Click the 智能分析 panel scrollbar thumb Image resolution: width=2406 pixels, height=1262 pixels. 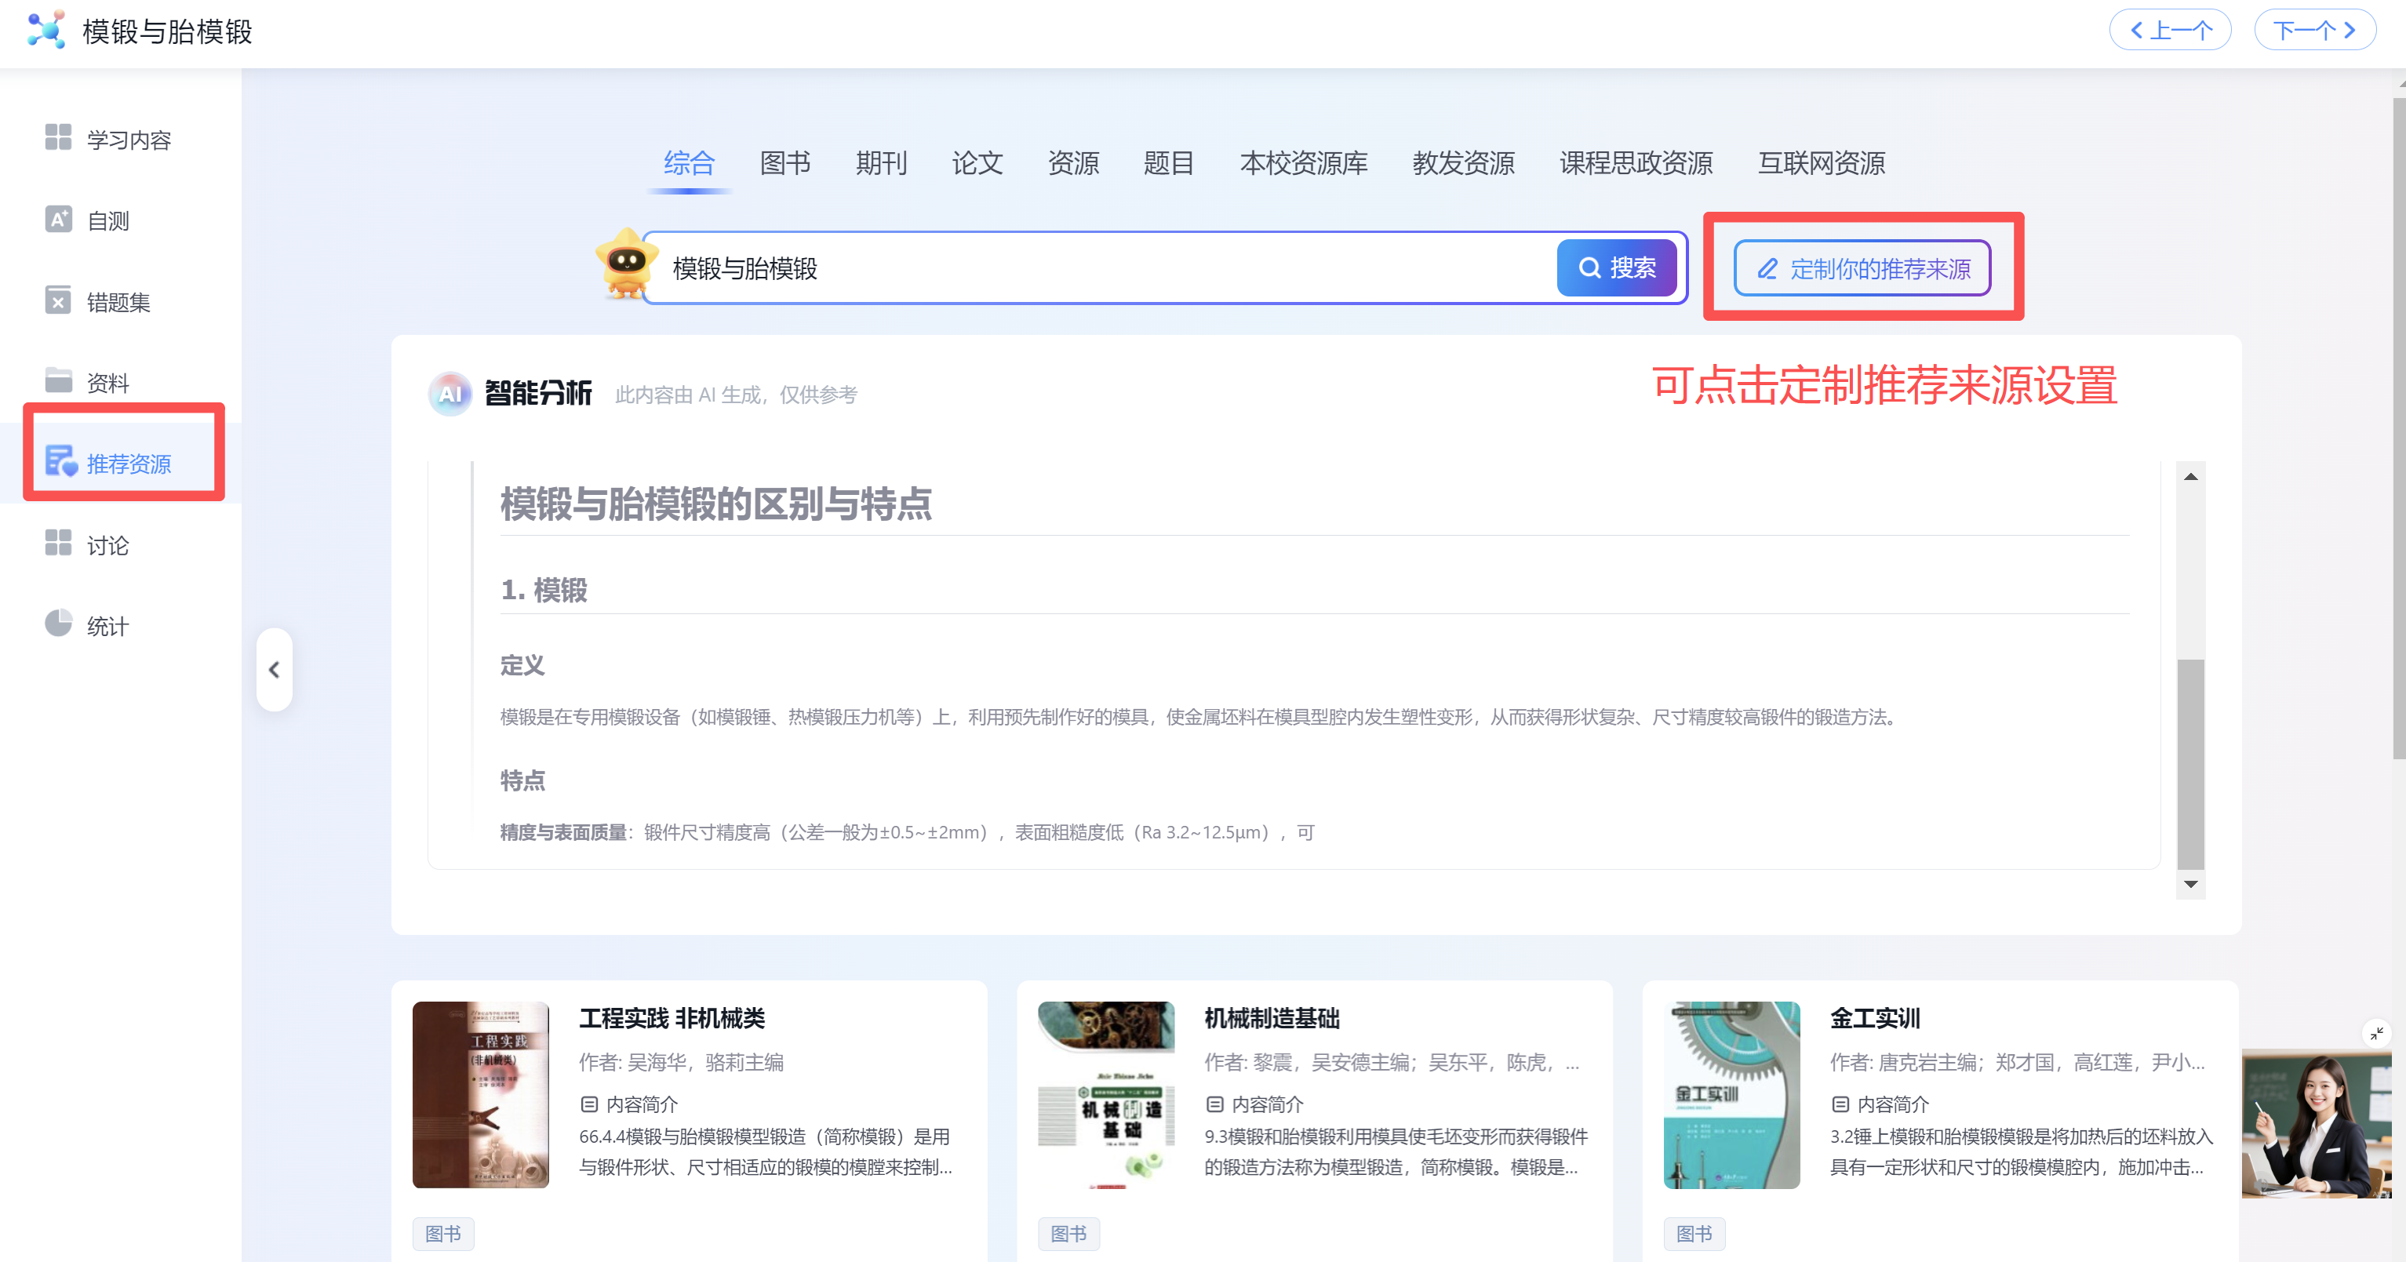pyautogui.click(x=2190, y=764)
